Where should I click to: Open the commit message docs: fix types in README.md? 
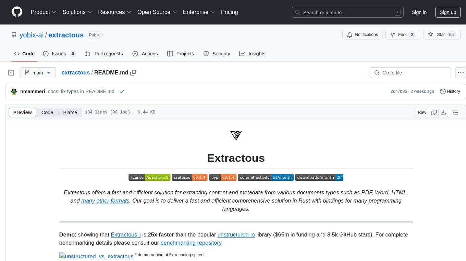click(x=81, y=92)
